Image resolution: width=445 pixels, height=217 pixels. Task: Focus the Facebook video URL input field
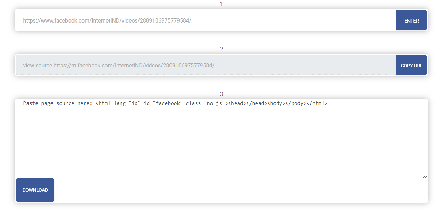click(x=206, y=20)
